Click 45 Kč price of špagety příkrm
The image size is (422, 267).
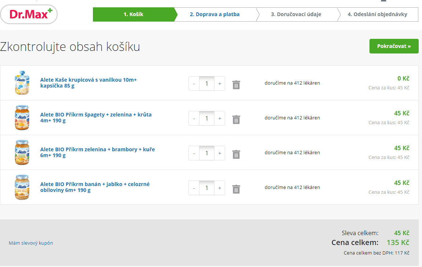tap(401, 113)
